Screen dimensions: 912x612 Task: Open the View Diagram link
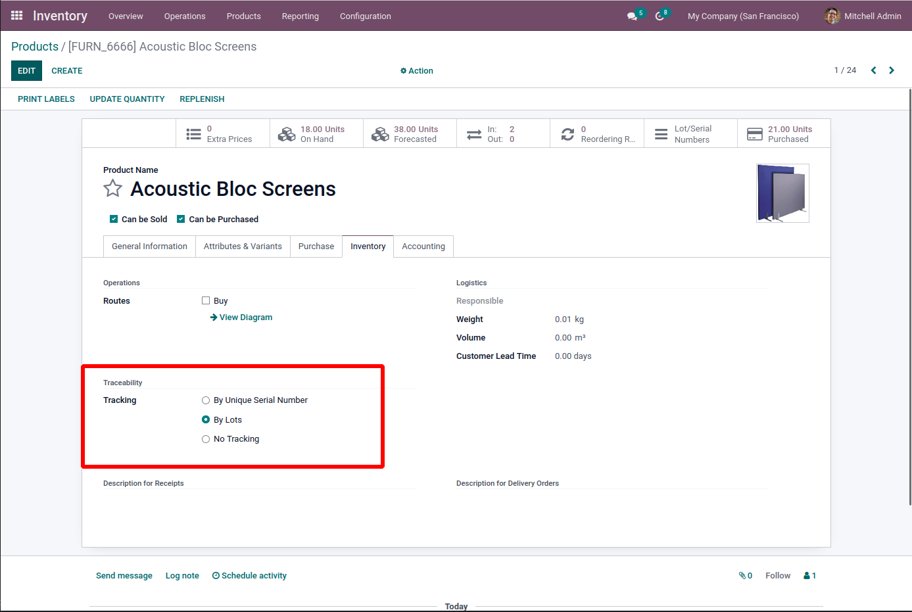(241, 318)
